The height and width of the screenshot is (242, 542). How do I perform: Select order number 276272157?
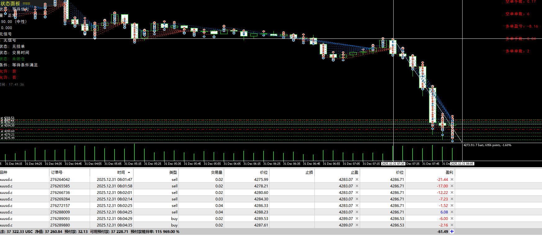tap(60, 205)
